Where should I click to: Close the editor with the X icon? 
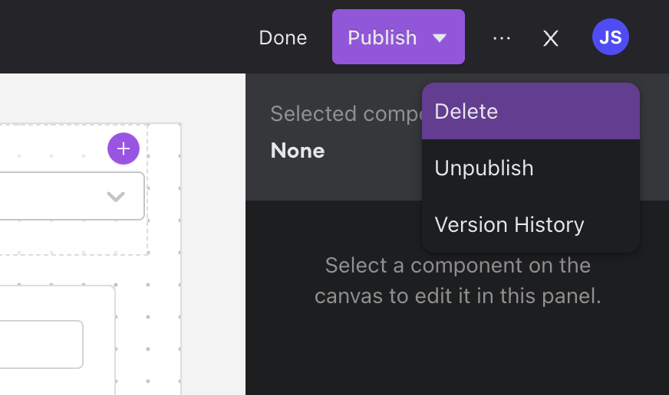coord(551,38)
